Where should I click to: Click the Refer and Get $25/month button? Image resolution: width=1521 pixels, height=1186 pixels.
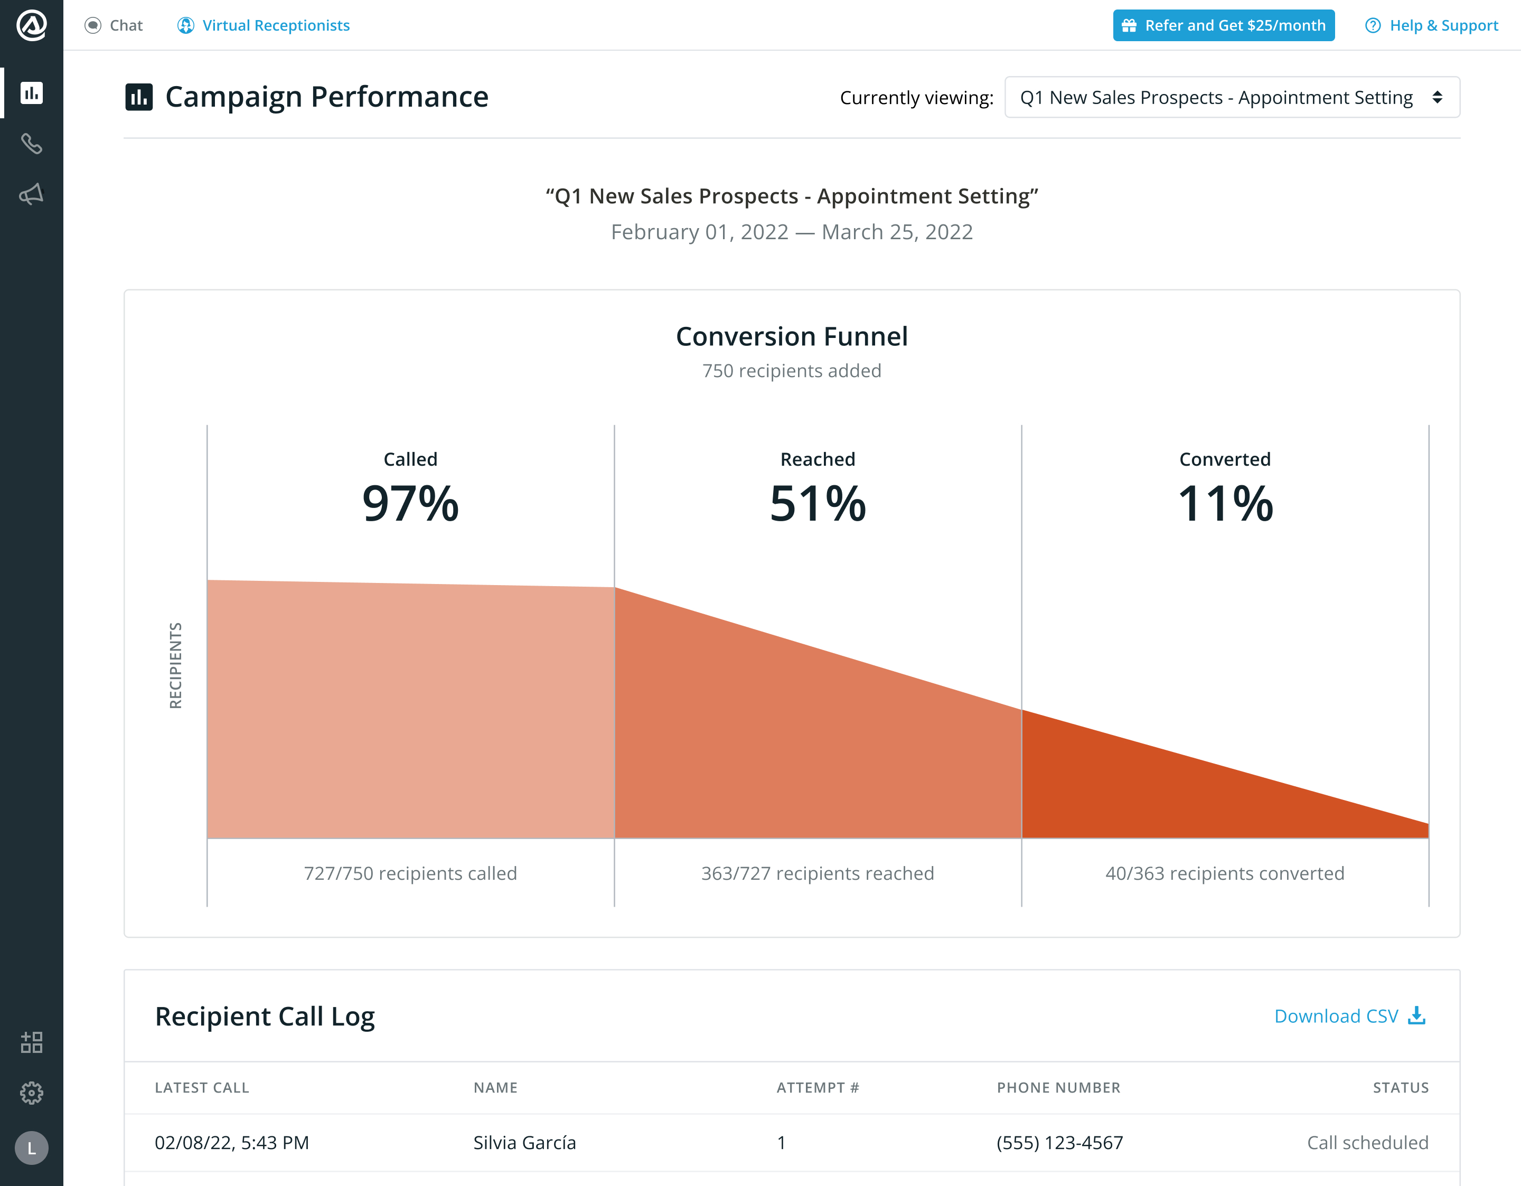(1224, 25)
